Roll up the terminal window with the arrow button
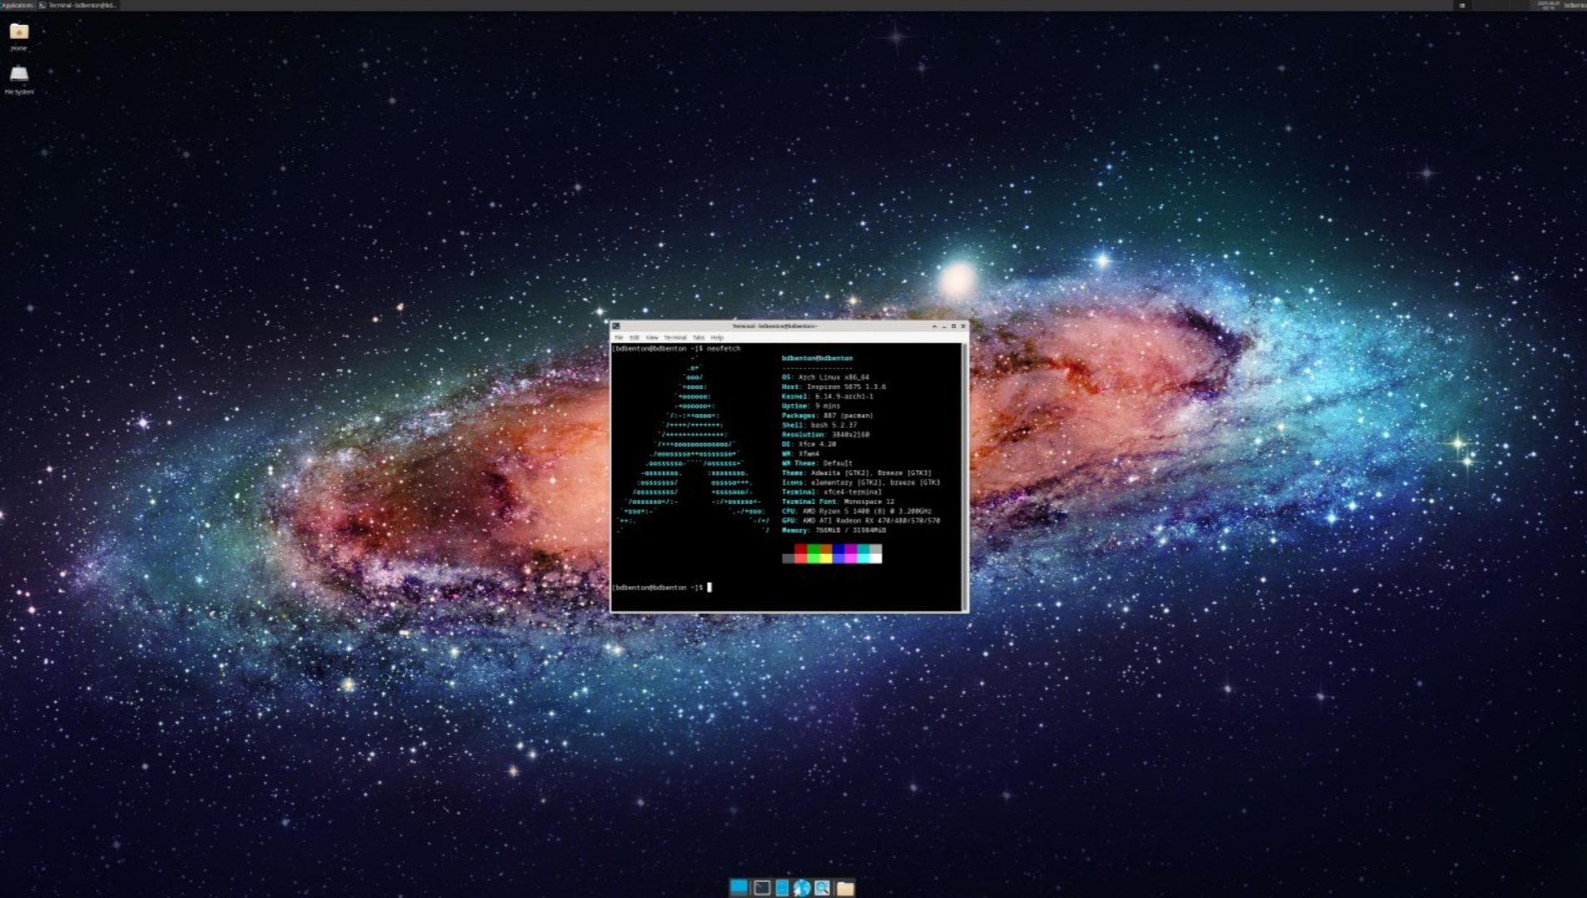This screenshot has width=1587, height=898. click(x=934, y=326)
